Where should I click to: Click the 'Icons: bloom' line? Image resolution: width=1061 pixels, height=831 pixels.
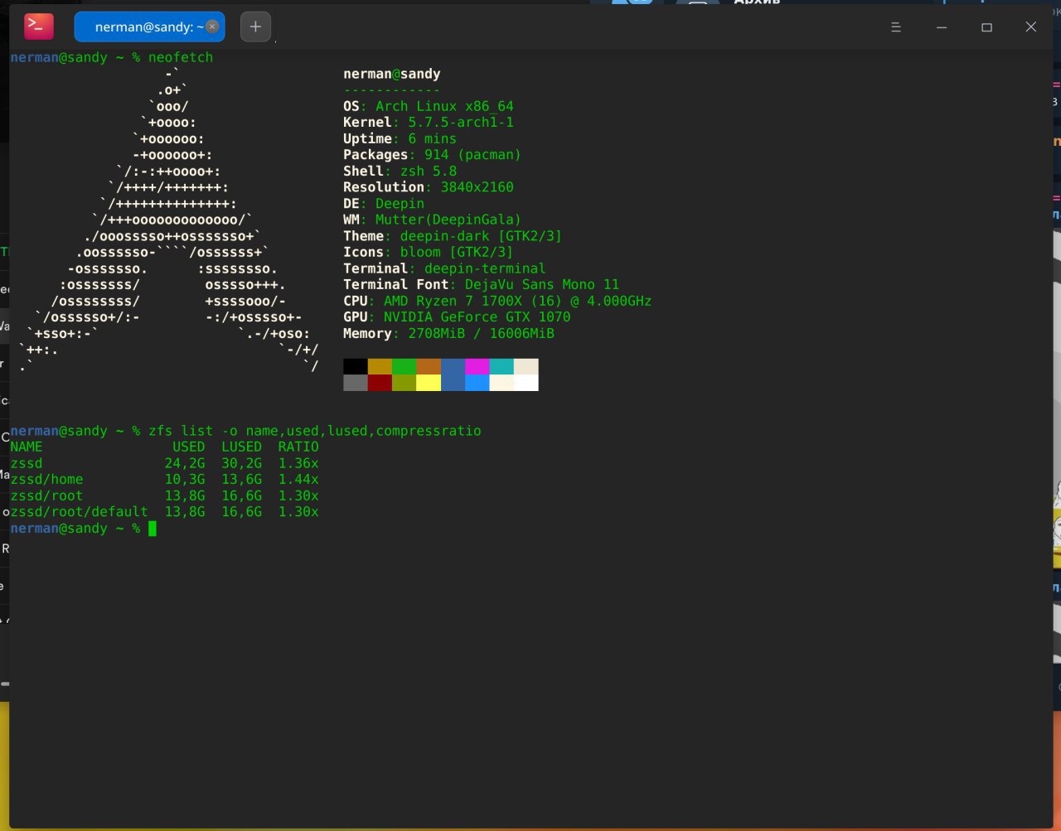pyautogui.click(x=429, y=252)
